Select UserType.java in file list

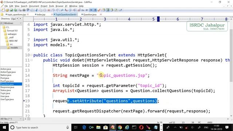pos(7,99)
